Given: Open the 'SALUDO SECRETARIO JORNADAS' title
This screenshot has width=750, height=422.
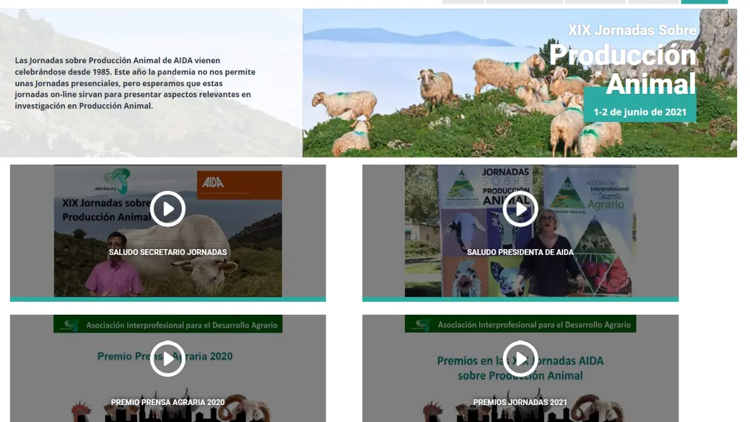Looking at the screenshot, I should point(168,253).
